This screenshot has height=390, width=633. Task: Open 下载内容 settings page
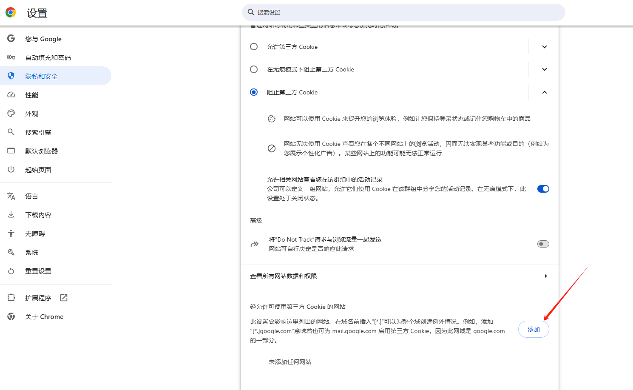coord(56,215)
